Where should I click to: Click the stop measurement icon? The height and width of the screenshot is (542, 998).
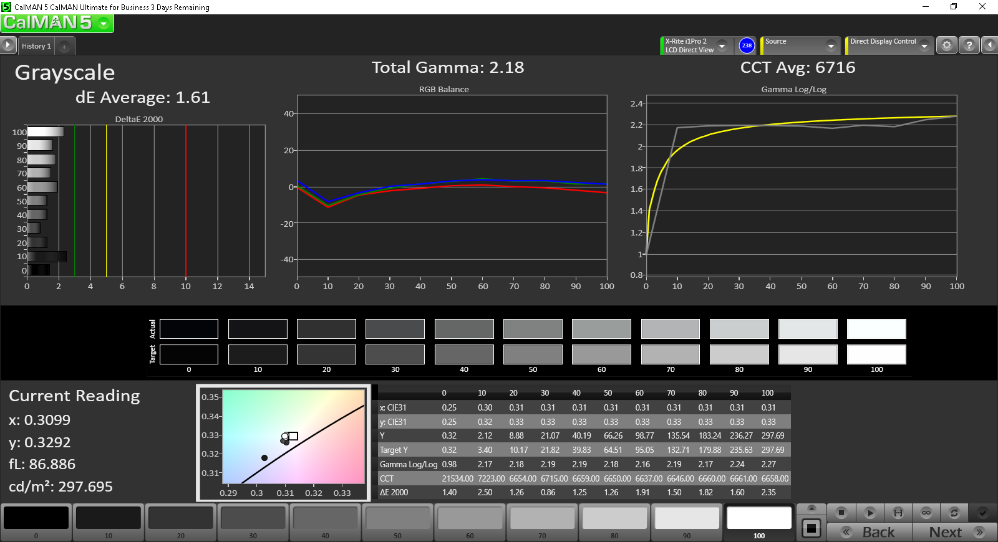click(841, 513)
